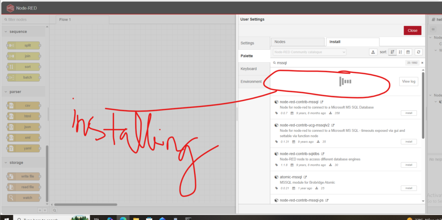Install the node-red-contrib-sqldbs module

pos(408,165)
